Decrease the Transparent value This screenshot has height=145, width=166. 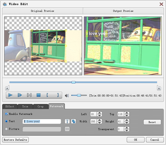(x=127, y=130)
